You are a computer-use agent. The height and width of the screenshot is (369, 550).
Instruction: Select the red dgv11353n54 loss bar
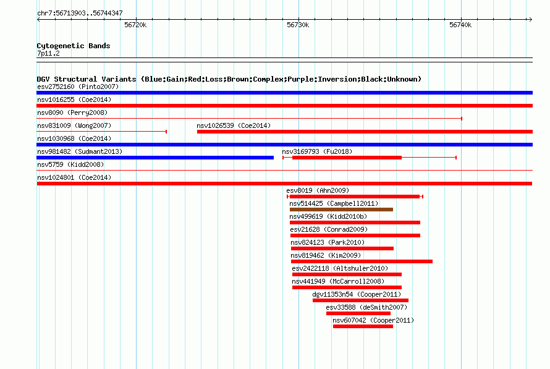point(360,300)
